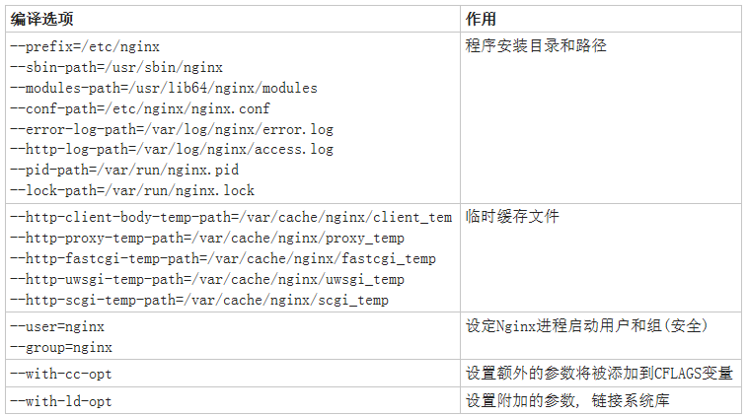Click the --sbin-path=/usr/sbin/nginx option text
Image resolution: width=748 pixels, height=416 pixels.
(116, 67)
